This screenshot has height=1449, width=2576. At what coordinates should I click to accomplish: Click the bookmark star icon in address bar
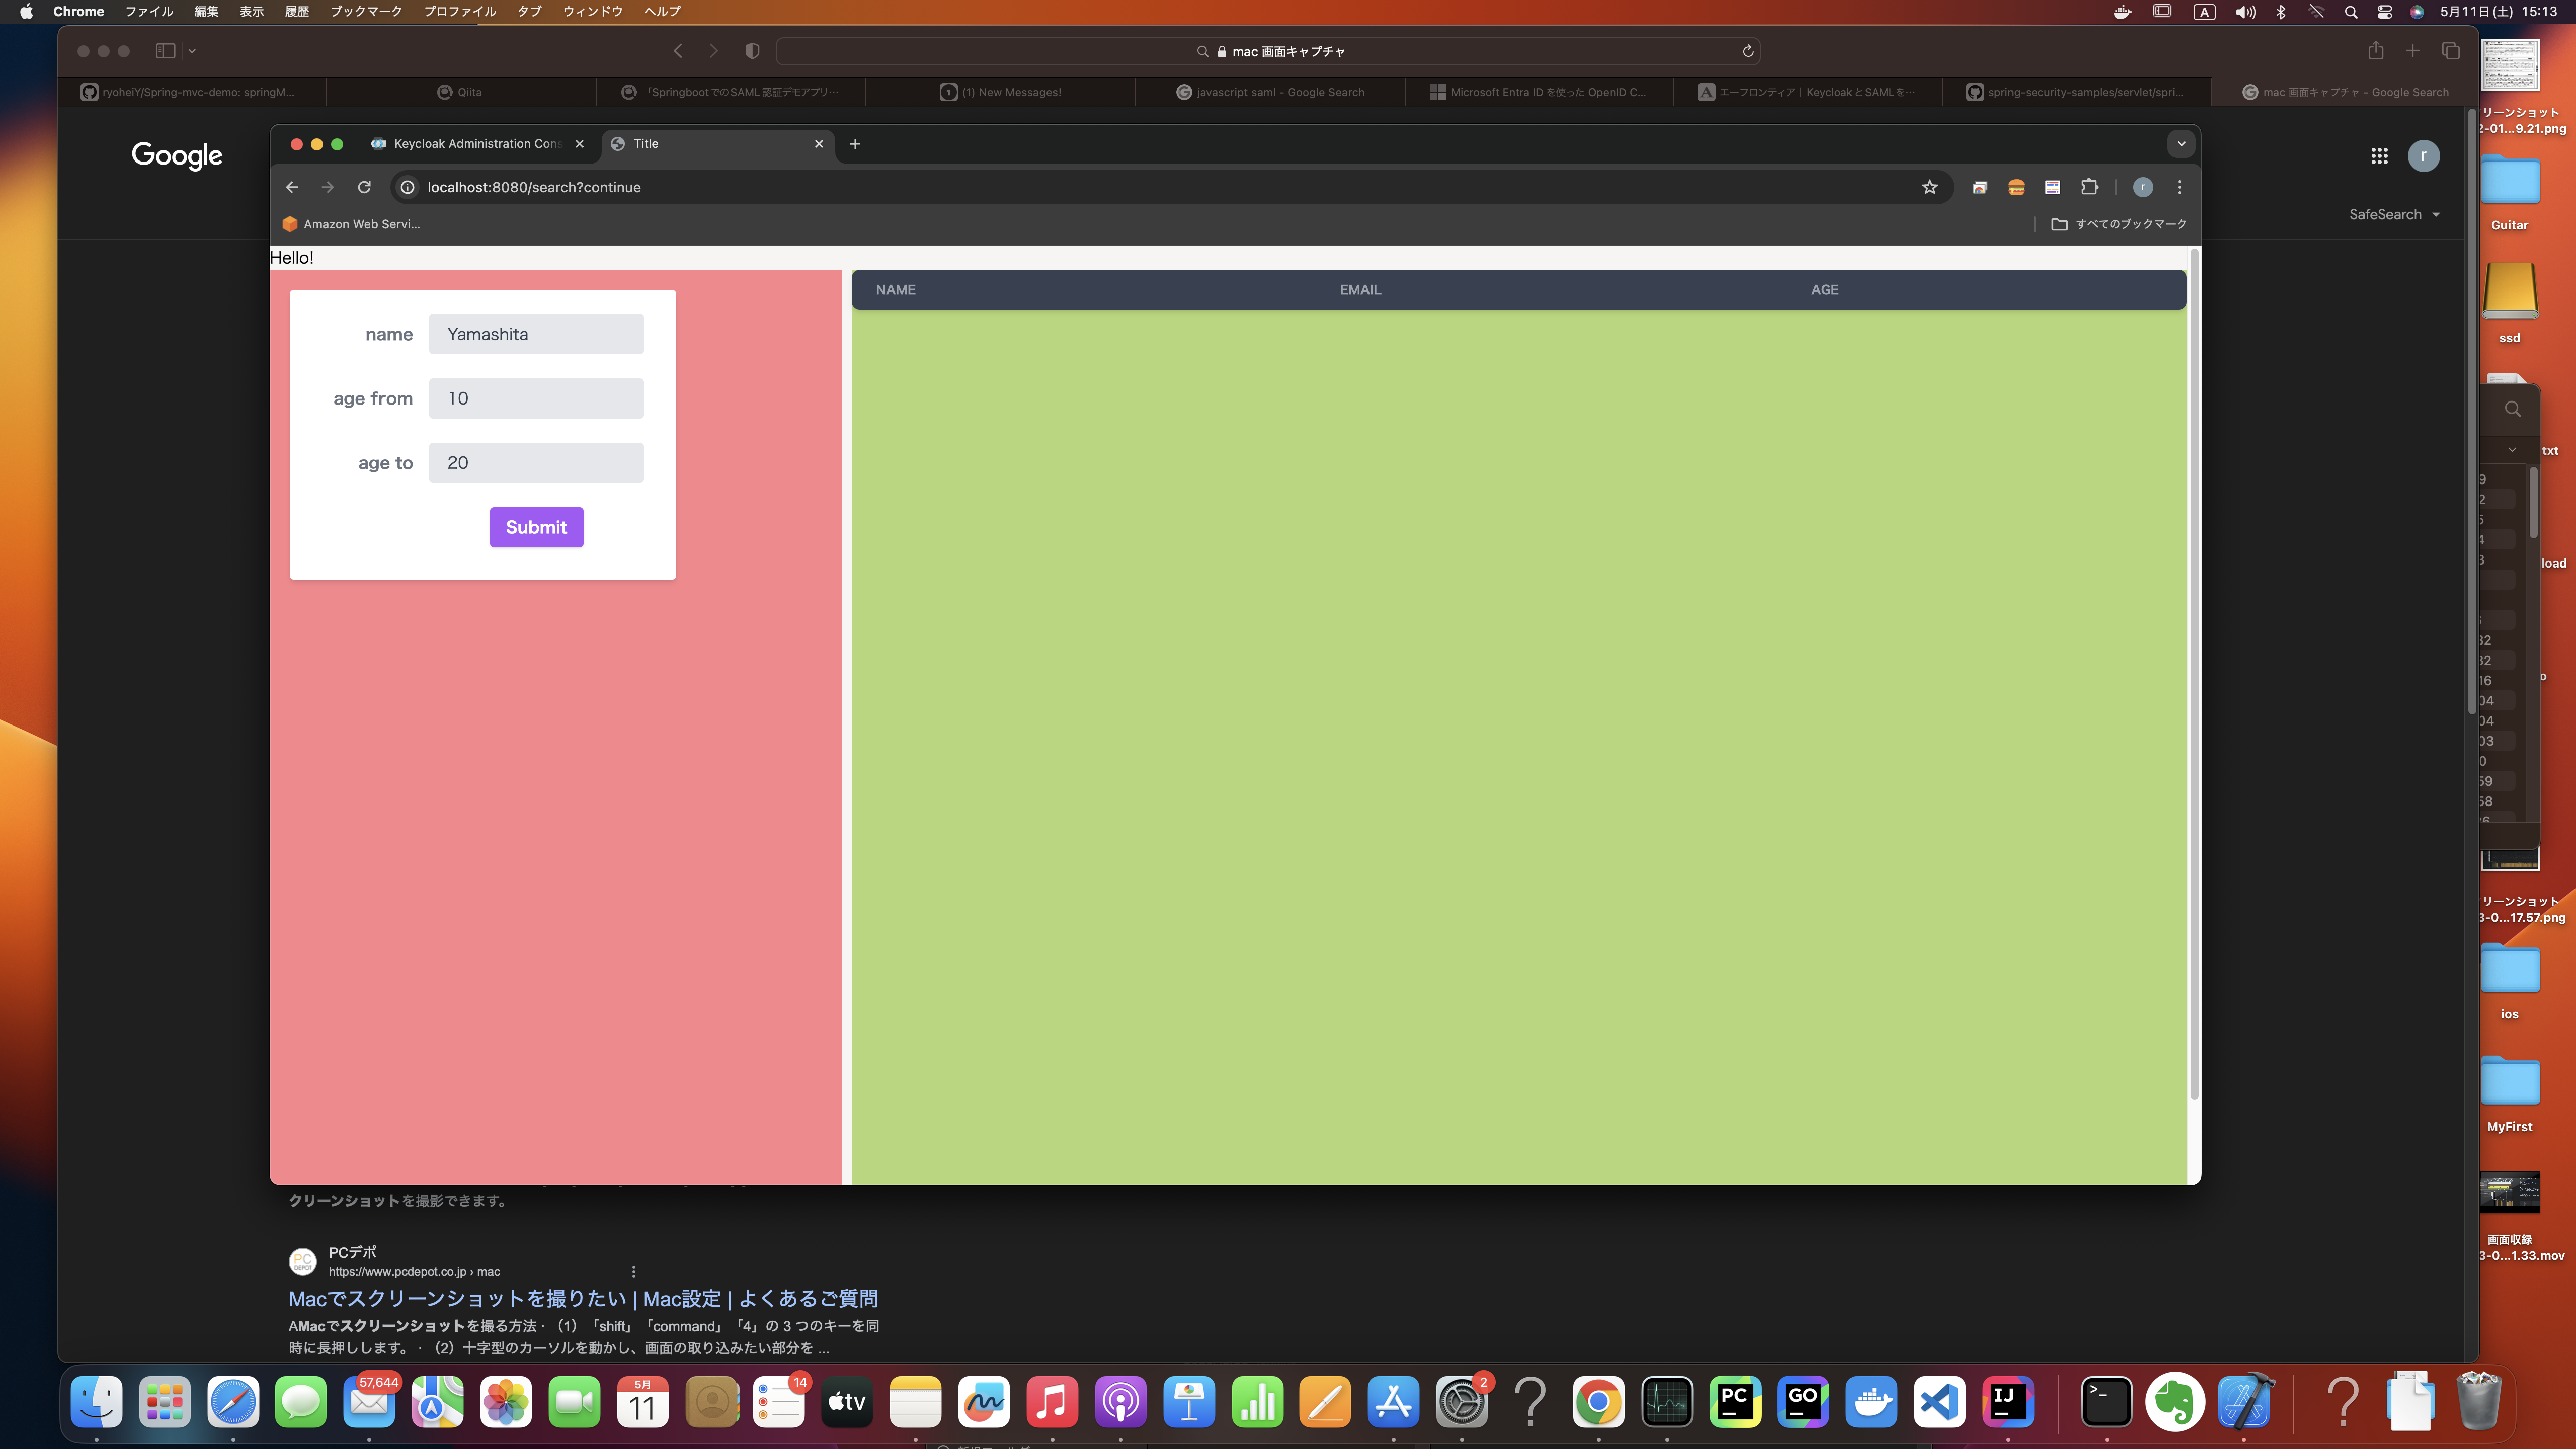1929,187
